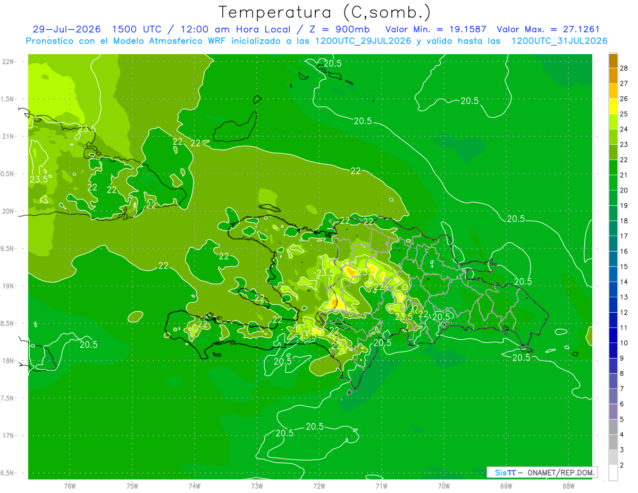Click the gray legend band between 3 and 4
Screen dimensions: 638x493
click(613, 442)
